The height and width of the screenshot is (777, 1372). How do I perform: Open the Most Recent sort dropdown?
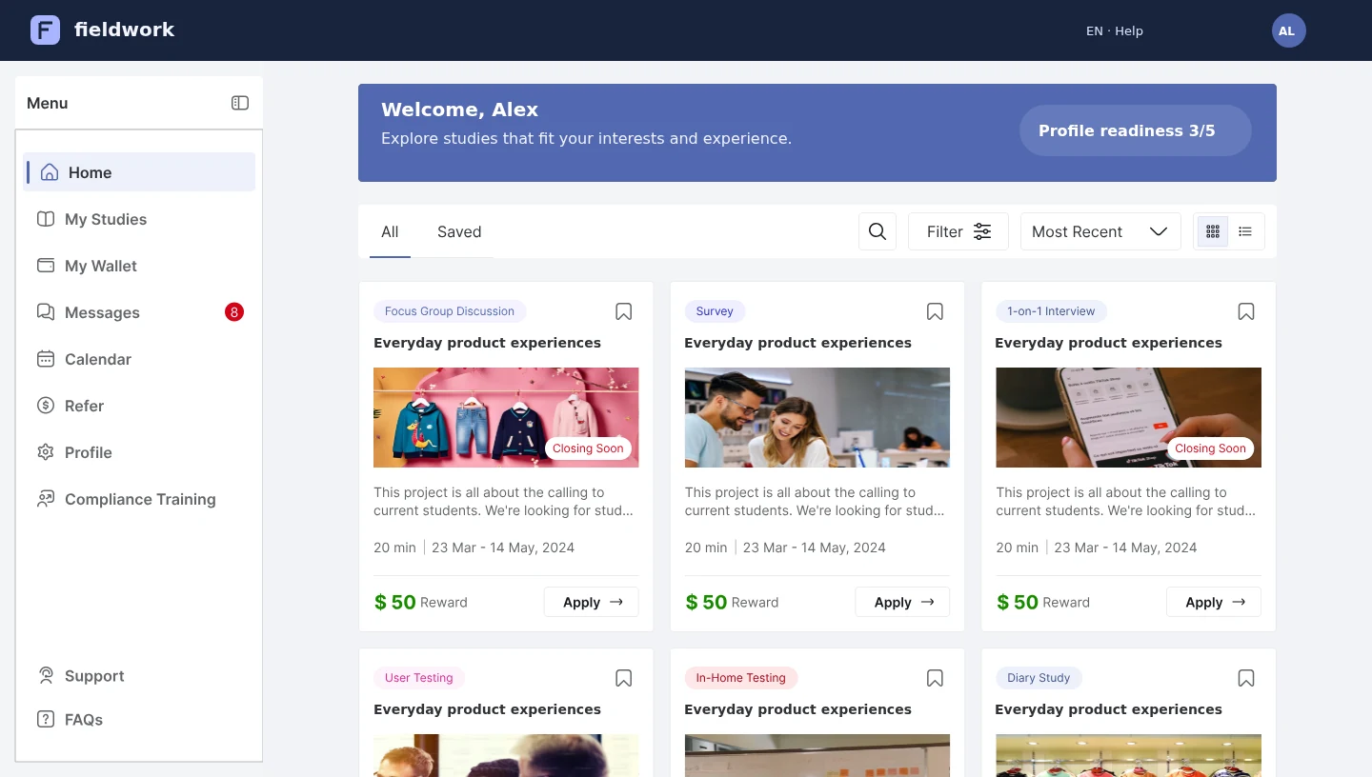coord(1100,231)
